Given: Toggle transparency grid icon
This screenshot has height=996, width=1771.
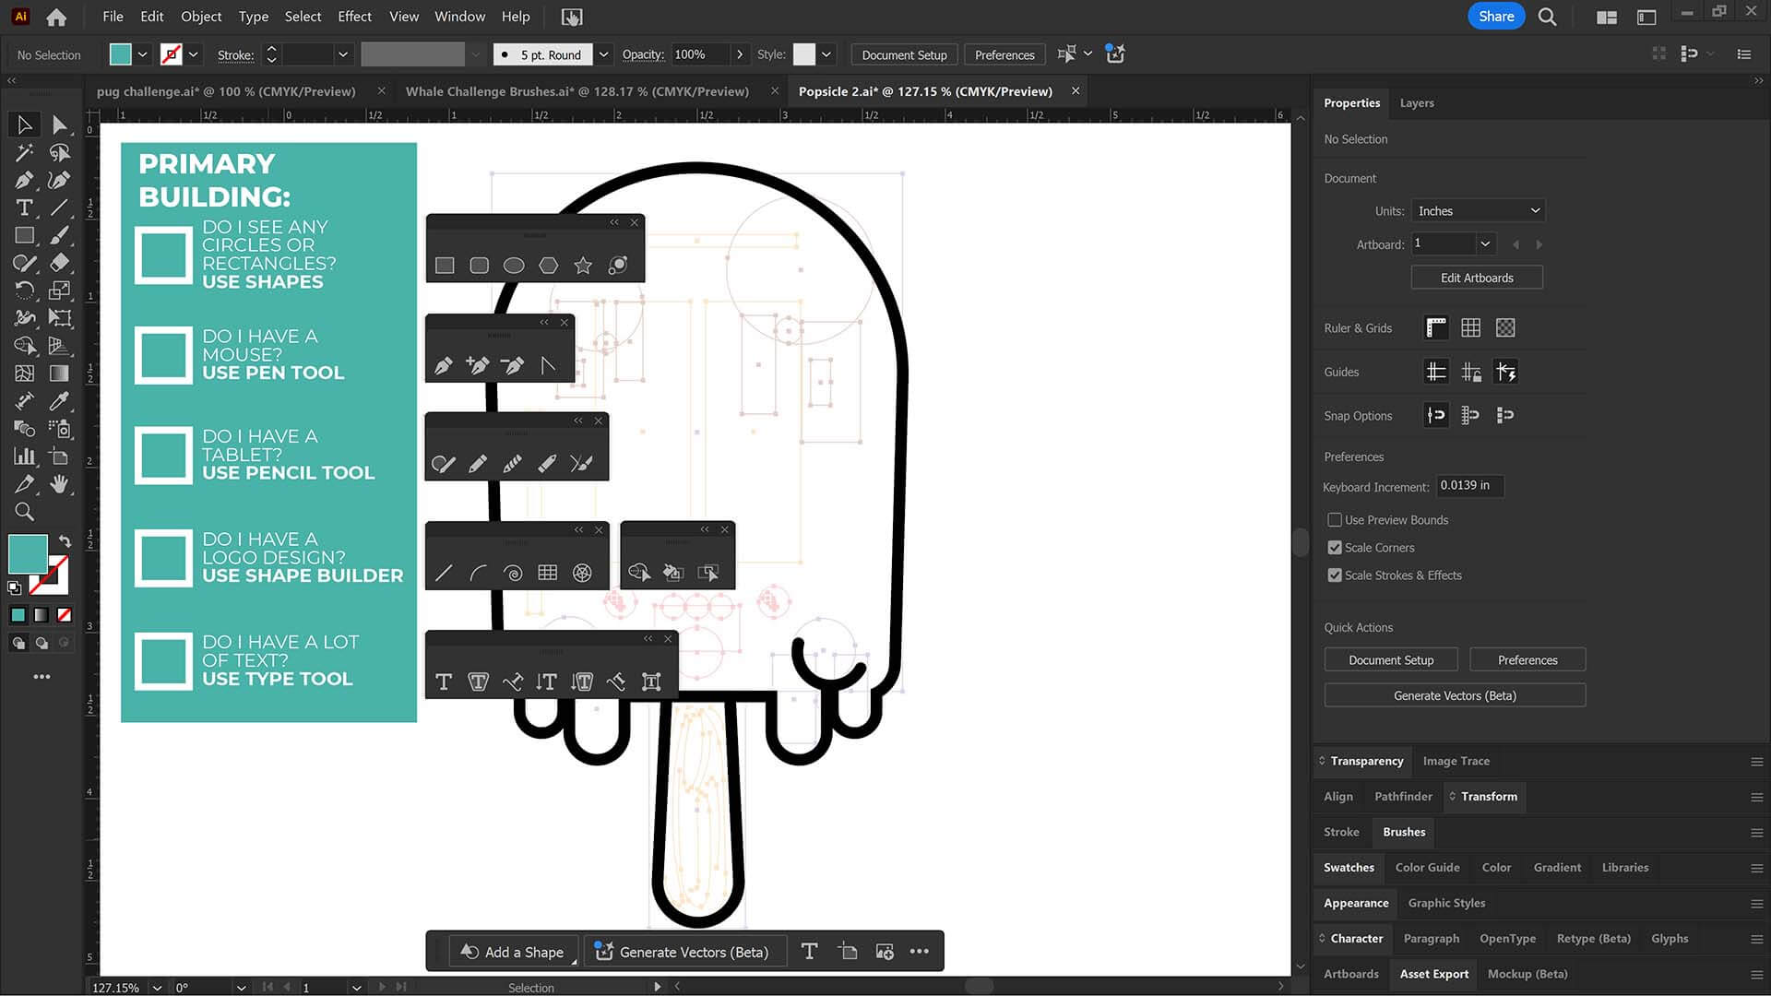Looking at the screenshot, I should pos(1505,327).
